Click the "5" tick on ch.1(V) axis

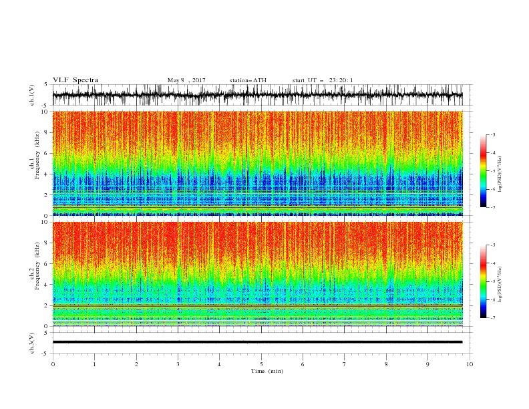[x=46, y=85]
